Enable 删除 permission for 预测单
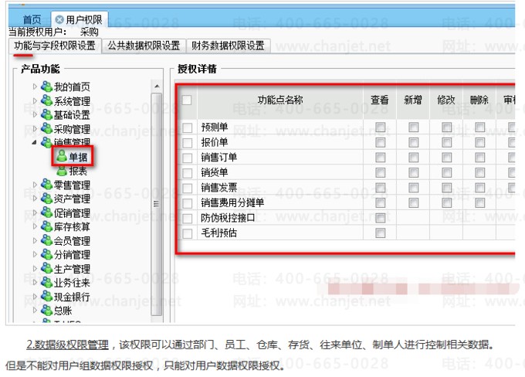 click(x=479, y=127)
